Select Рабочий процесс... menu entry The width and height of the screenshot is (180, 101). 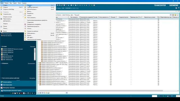(40, 9)
